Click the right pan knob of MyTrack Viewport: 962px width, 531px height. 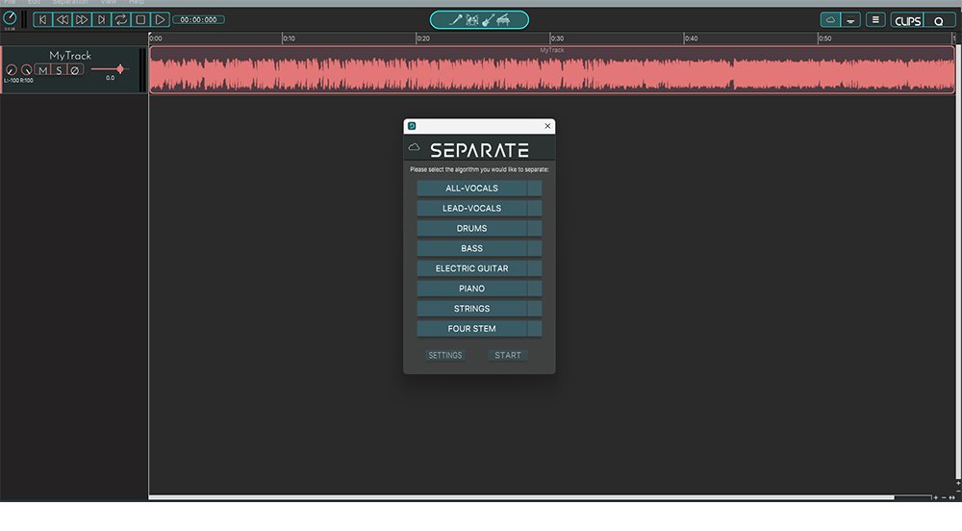(x=26, y=70)
